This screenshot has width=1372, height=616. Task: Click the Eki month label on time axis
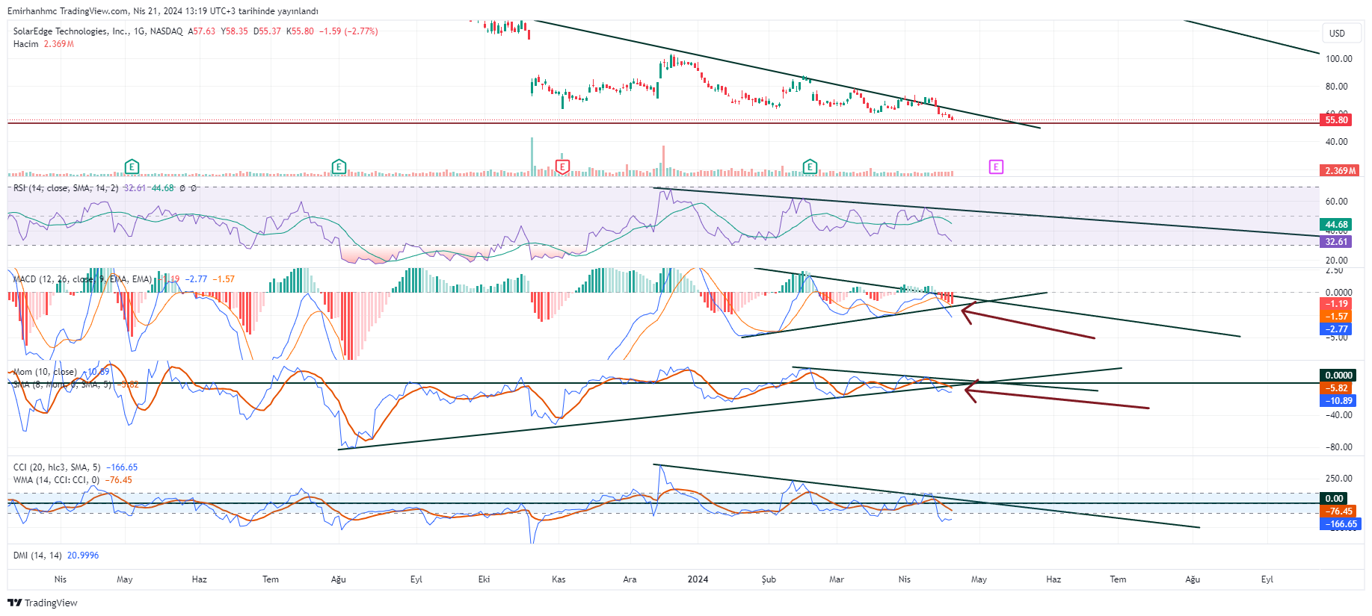click(x=484, y=579)
